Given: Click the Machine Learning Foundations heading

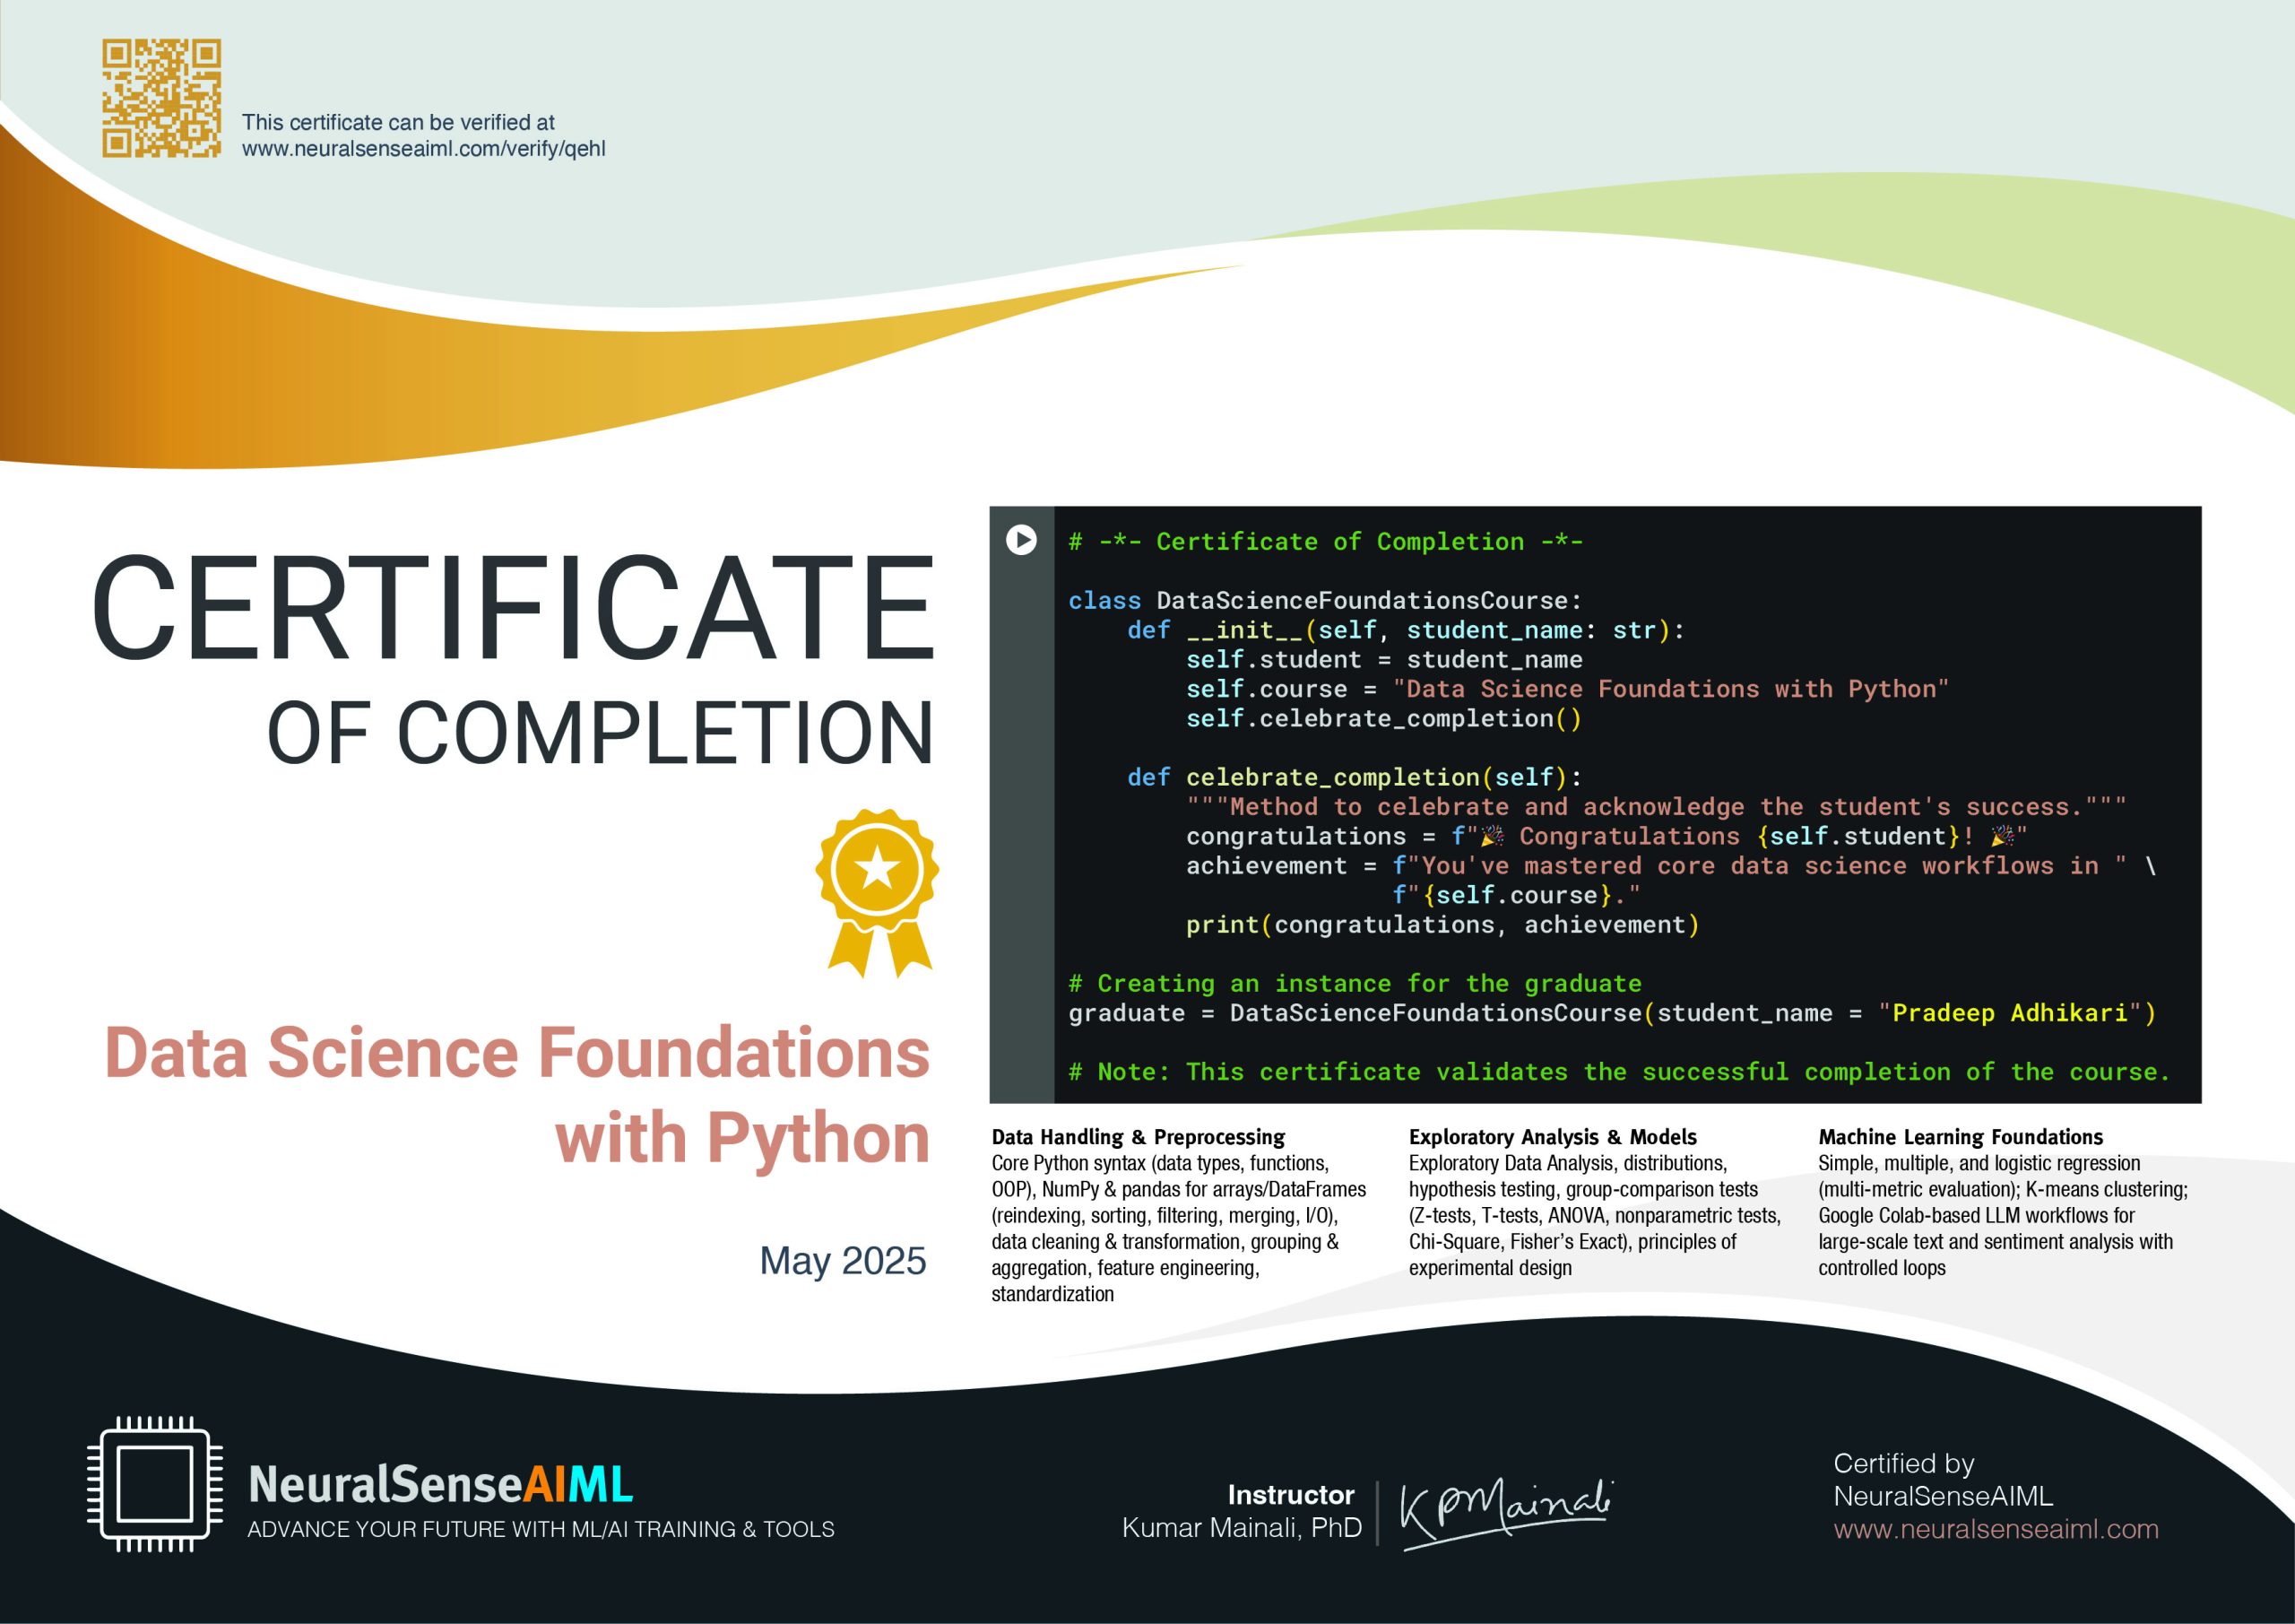Looking at the screenshot, I should (x=1960, y=1137).
